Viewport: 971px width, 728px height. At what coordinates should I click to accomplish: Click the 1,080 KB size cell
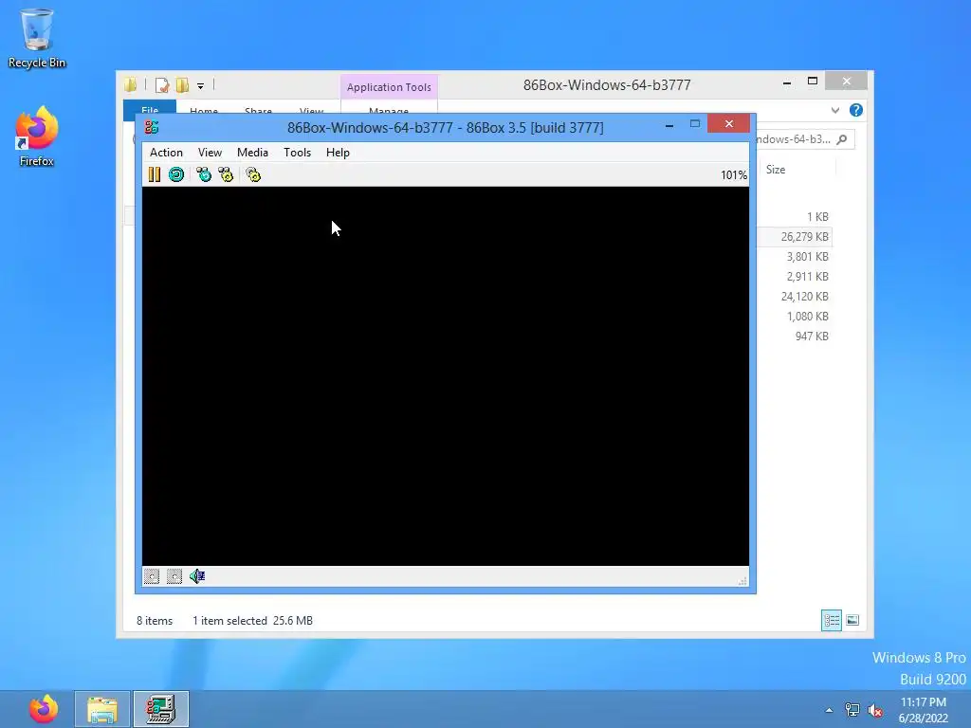[807, 316]
